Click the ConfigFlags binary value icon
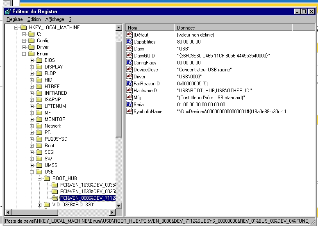 coord(129,62)
